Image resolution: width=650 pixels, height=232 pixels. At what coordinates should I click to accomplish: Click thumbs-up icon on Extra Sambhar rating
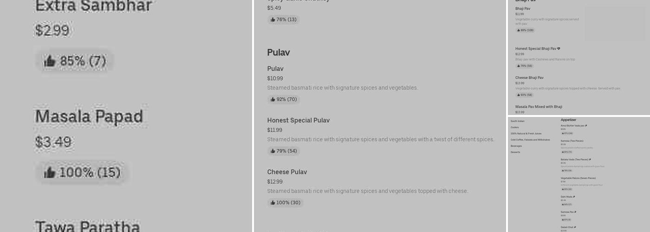pos(50,61)
